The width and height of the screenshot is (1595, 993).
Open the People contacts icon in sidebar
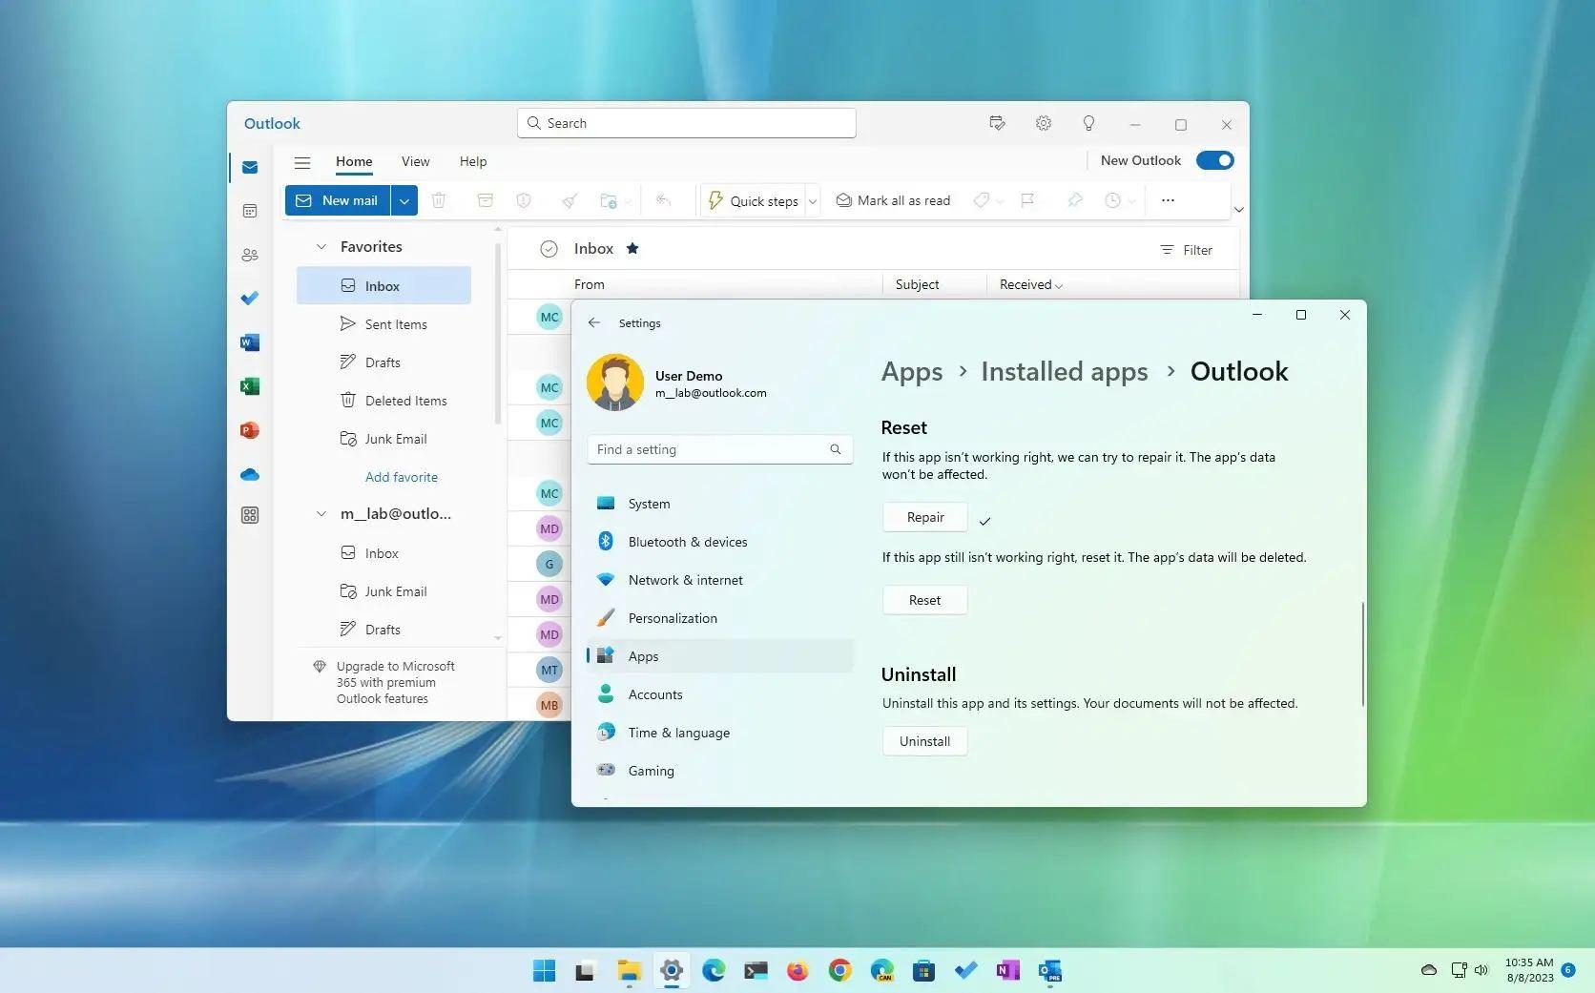coord(250,255)
